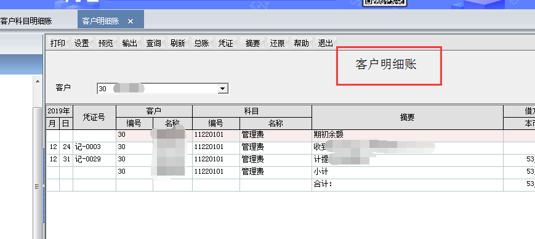Click 还原 in the toolbar

(x=278, y=43)
